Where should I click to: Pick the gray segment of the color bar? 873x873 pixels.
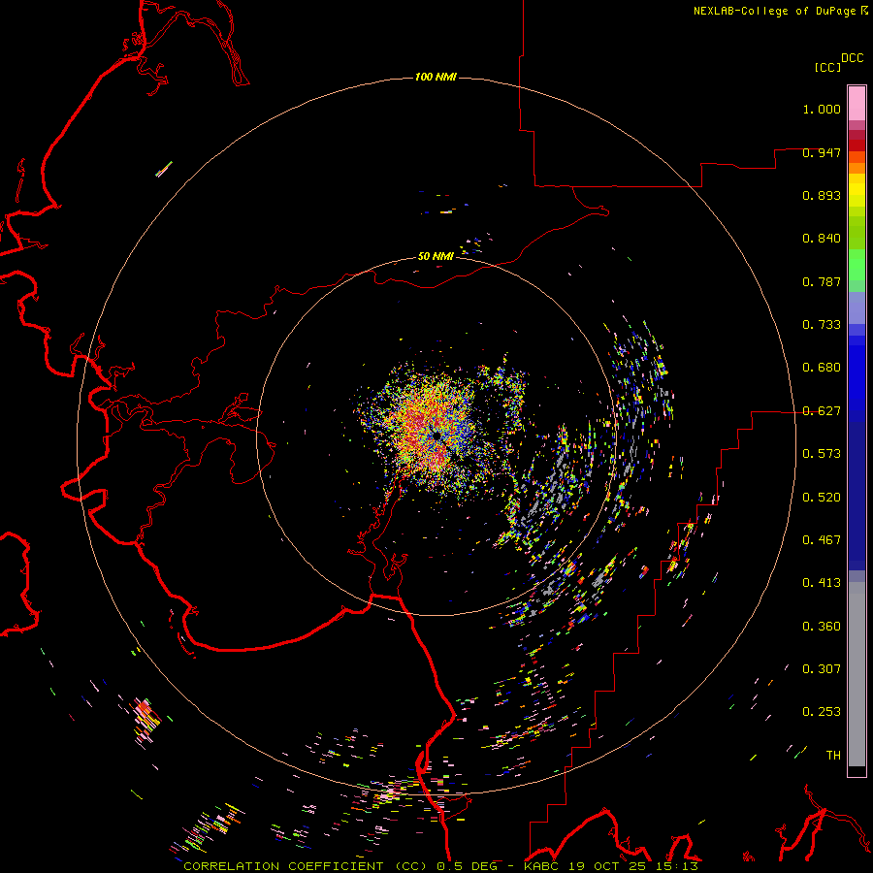857,674
